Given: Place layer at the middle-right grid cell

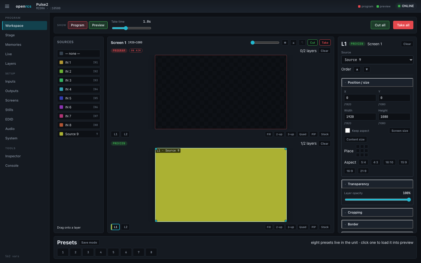Looking at the screenshot, I should coord(366,151).
